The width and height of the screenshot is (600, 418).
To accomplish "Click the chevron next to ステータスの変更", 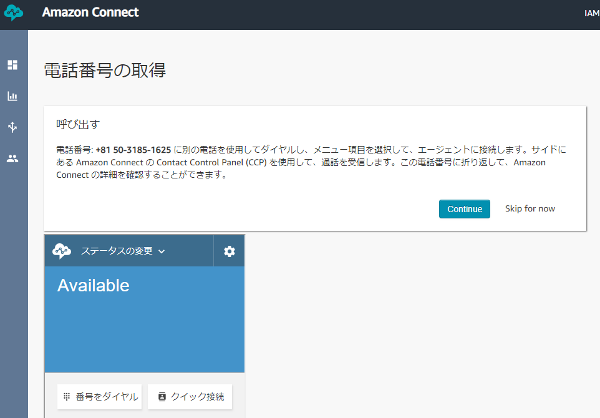I will [162, 251].
